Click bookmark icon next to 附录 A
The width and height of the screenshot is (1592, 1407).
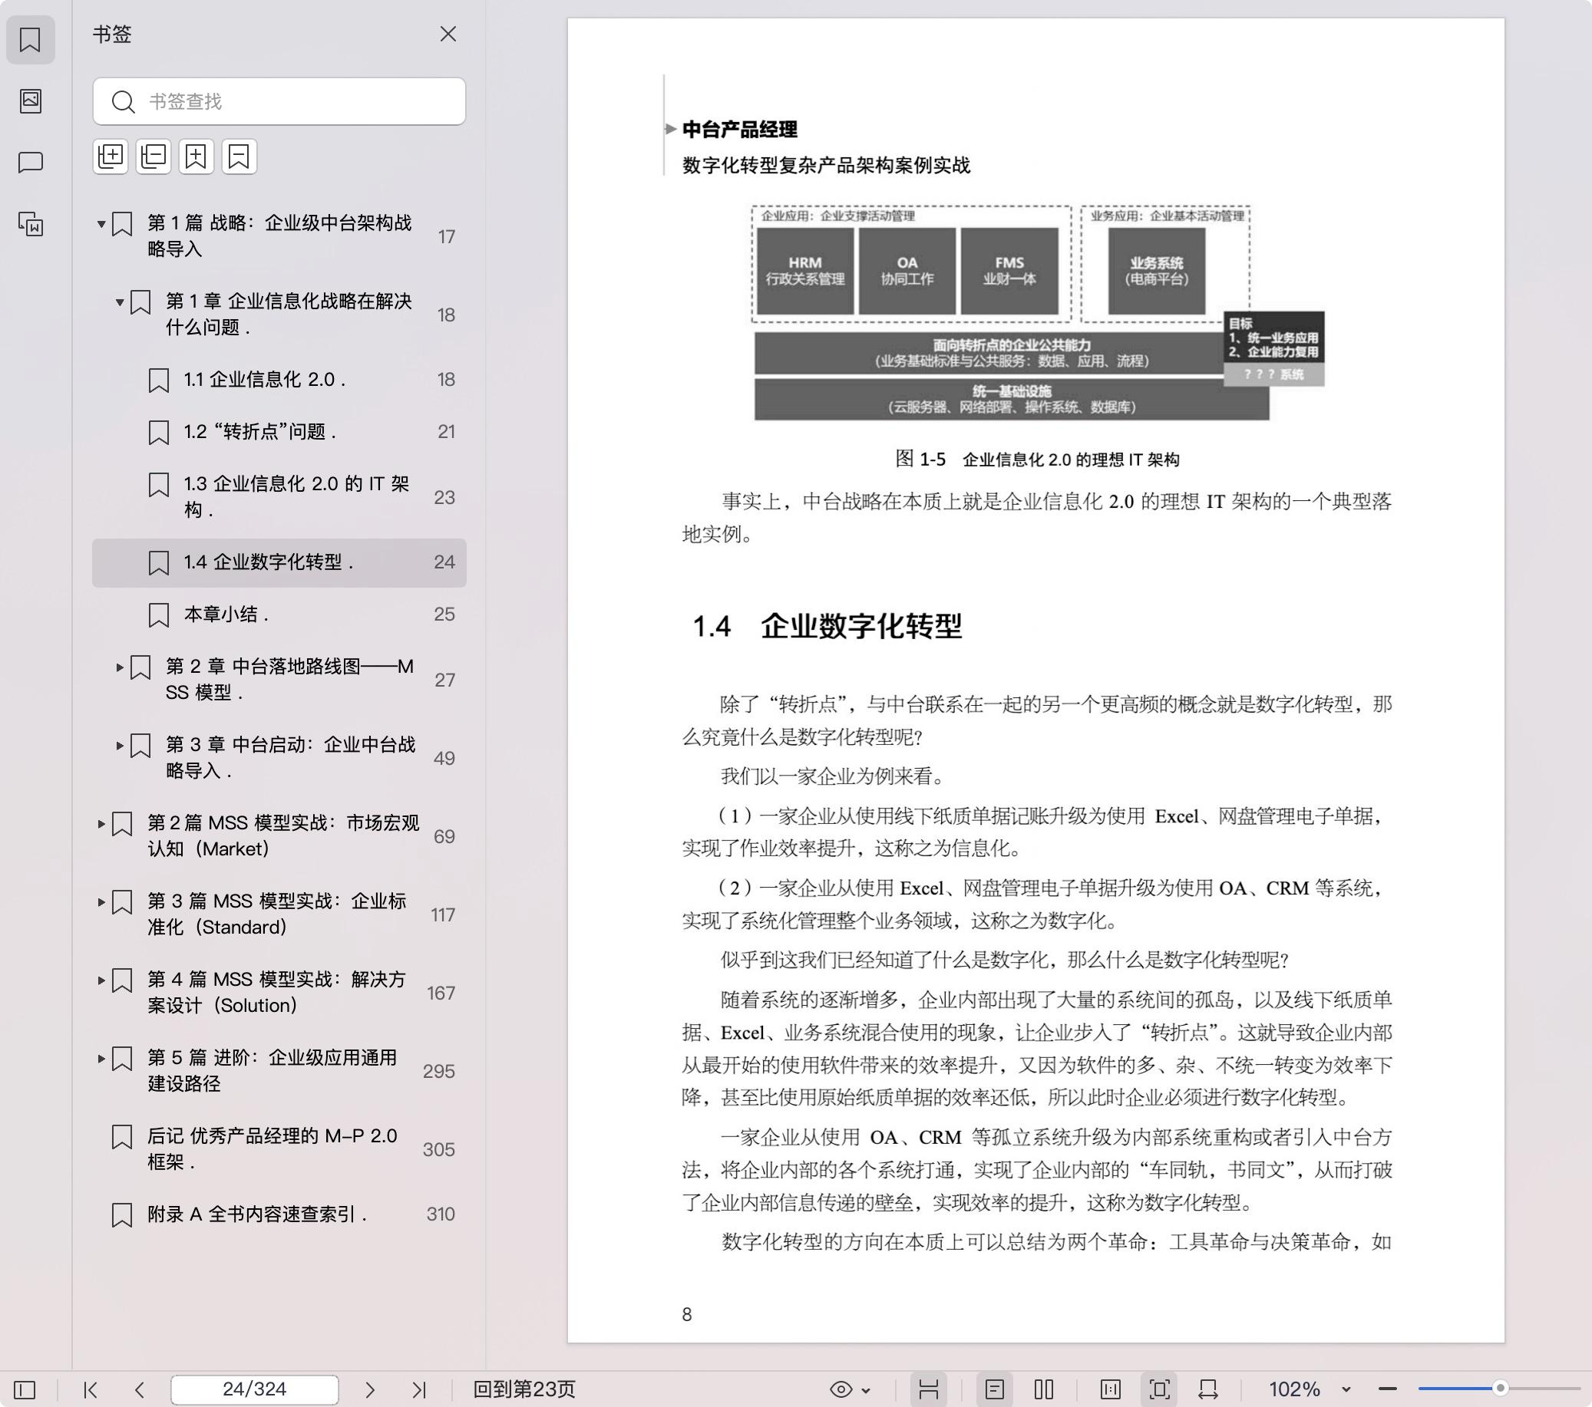[122, 1215]
